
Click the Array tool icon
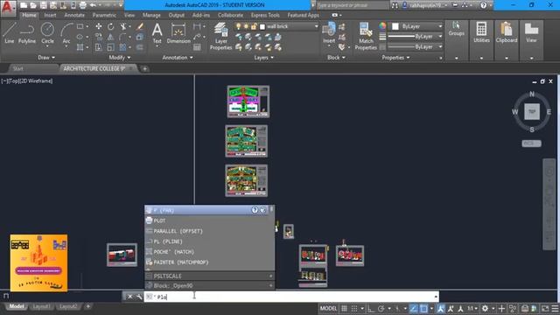click(122, 47)
